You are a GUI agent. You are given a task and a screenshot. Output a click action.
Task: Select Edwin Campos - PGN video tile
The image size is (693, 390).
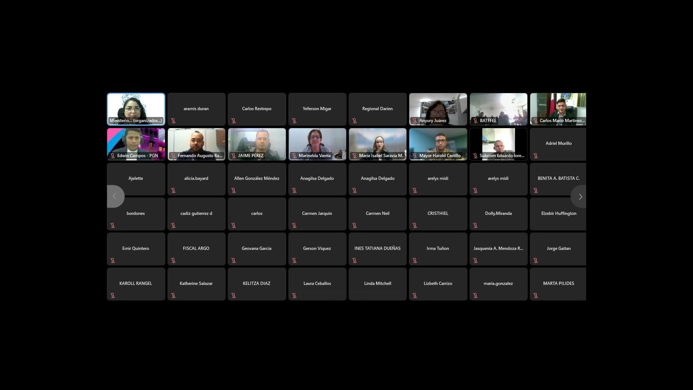click(136, 143)
